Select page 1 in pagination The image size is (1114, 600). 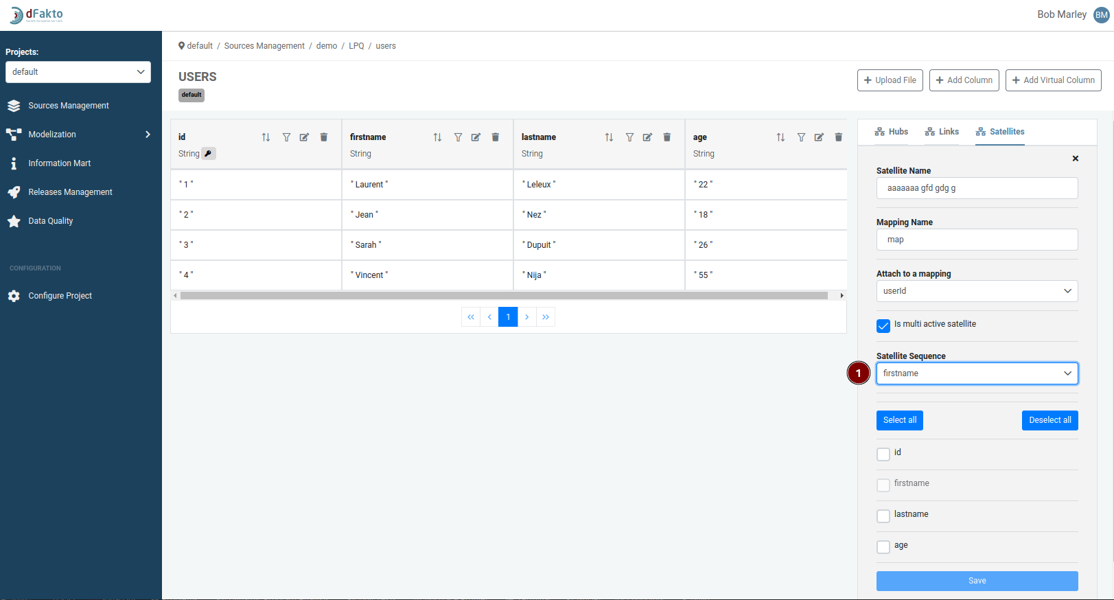508,317
